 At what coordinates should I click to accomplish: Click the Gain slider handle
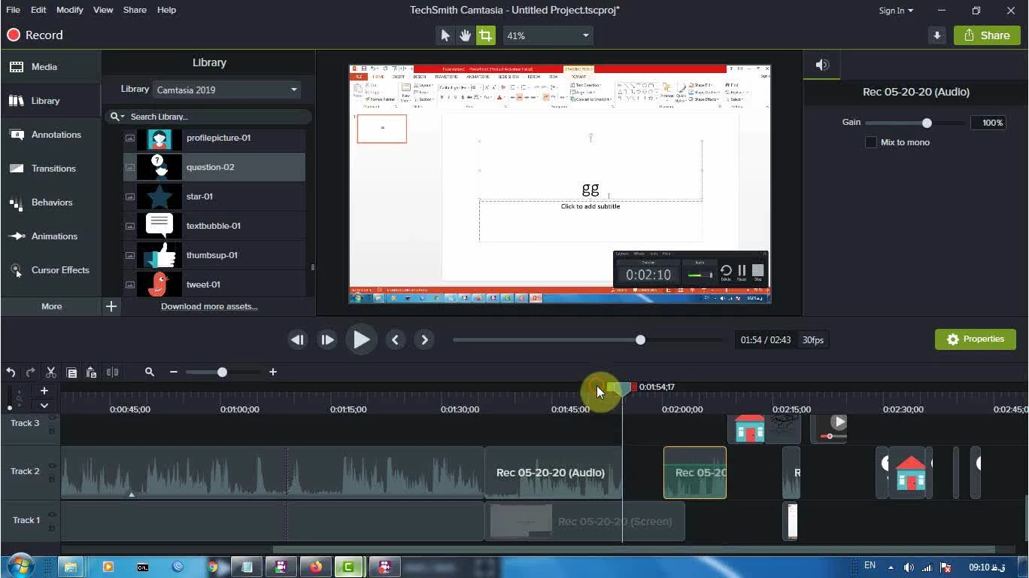927,123
